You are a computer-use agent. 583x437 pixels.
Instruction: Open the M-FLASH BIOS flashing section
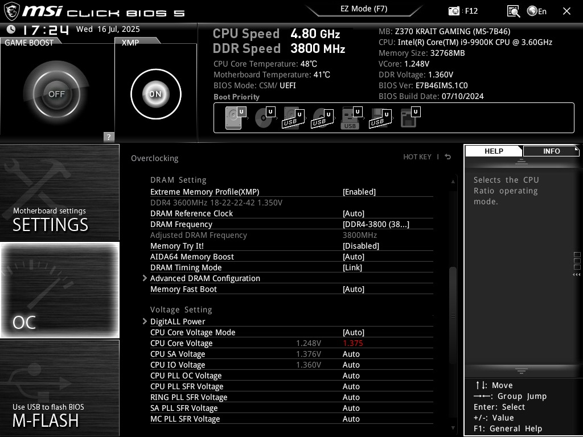coord(59,387)
